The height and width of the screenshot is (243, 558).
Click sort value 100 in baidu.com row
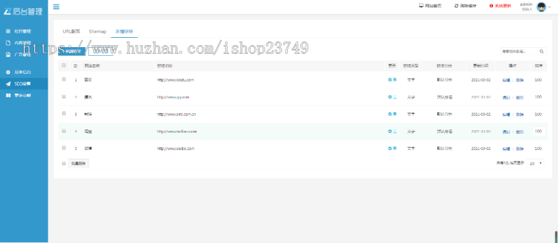538,80
